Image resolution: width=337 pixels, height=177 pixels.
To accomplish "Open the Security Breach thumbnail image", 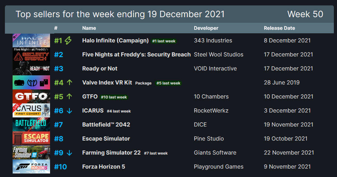I will [31, 54].
